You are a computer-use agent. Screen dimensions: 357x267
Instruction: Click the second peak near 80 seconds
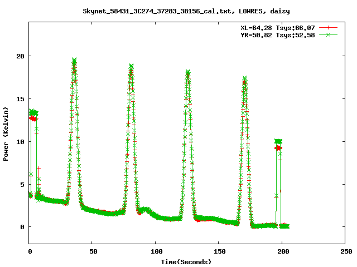[131, 67]
